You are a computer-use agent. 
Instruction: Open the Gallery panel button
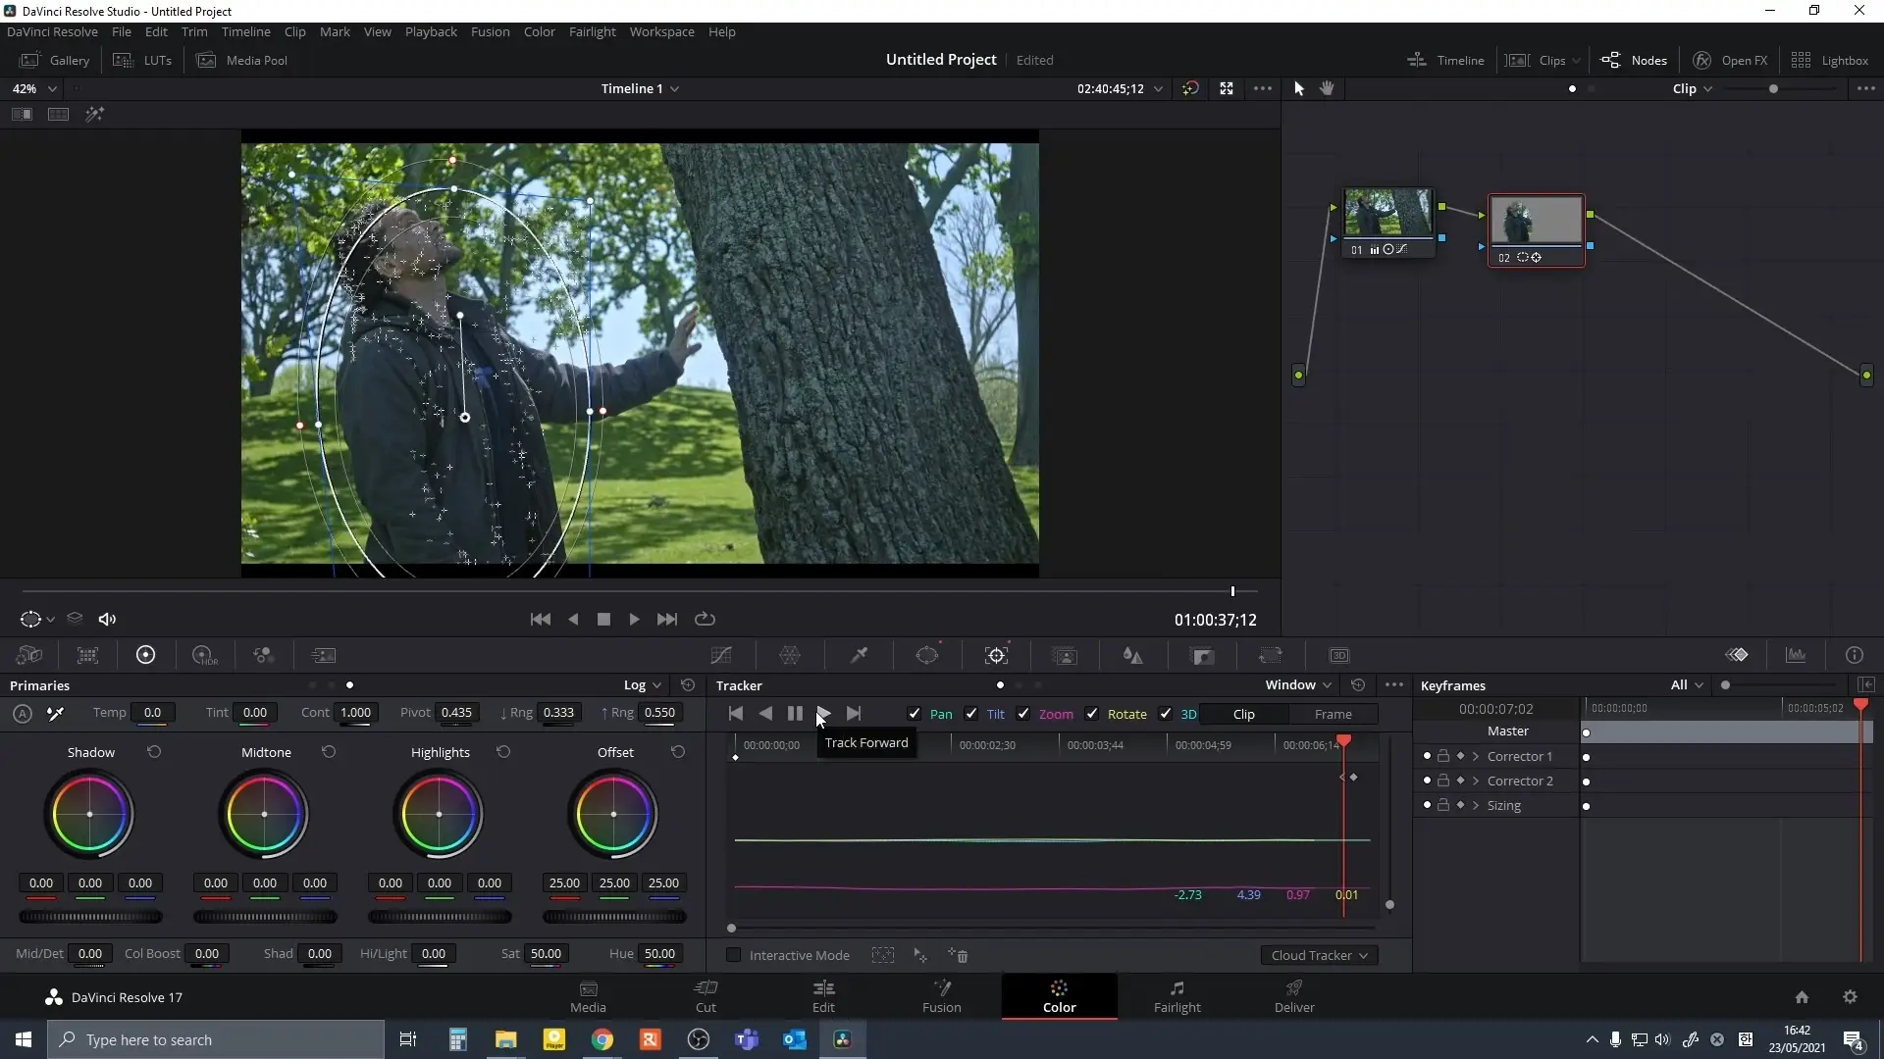pos(56,60)
